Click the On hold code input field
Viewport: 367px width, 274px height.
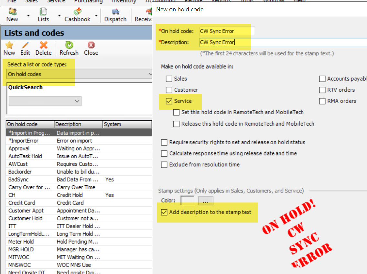tap(227, 31)
